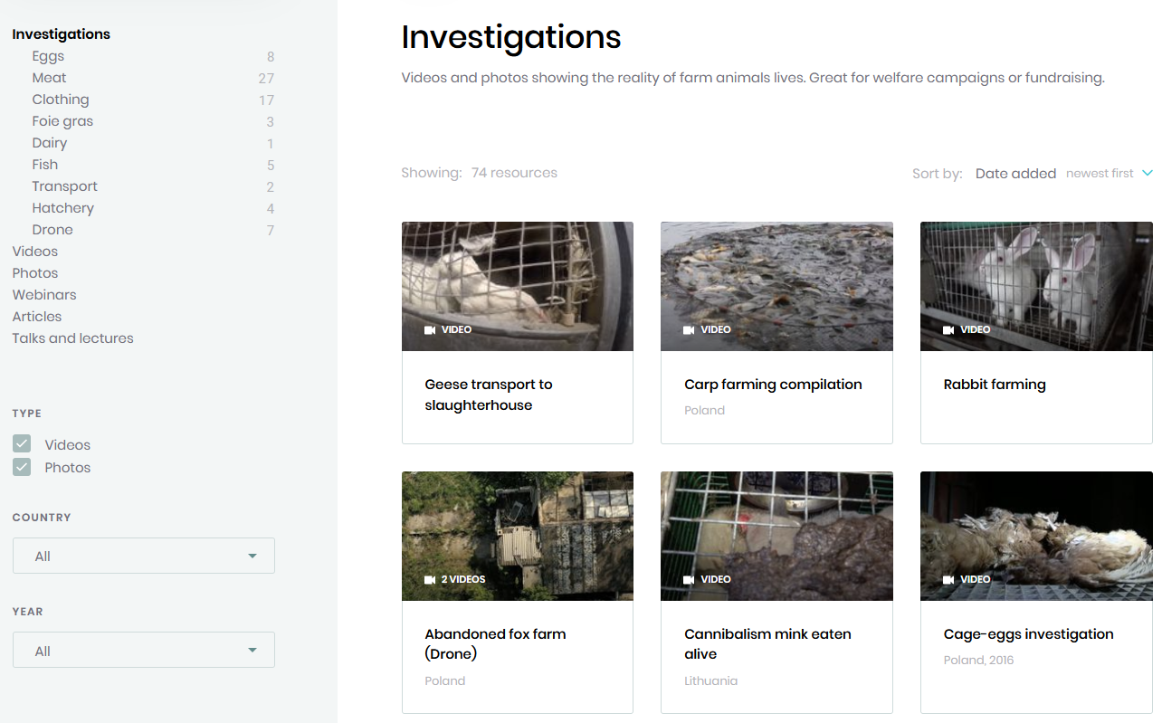Click video camera icon on Geese transport thumbnail

(430, 330)
